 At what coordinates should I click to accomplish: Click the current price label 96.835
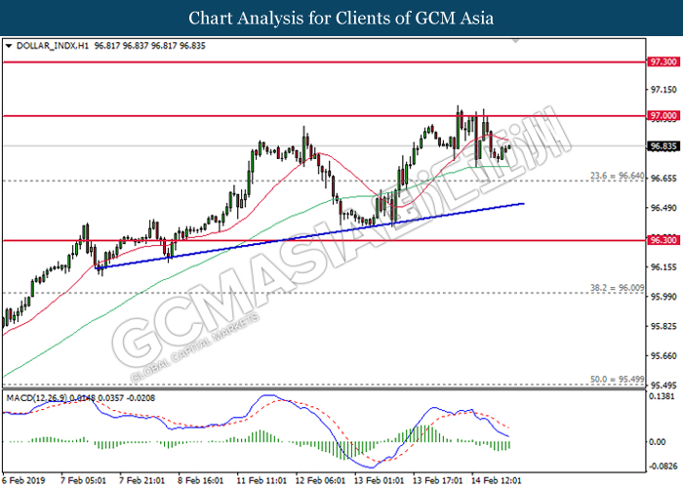coord(663,146)
